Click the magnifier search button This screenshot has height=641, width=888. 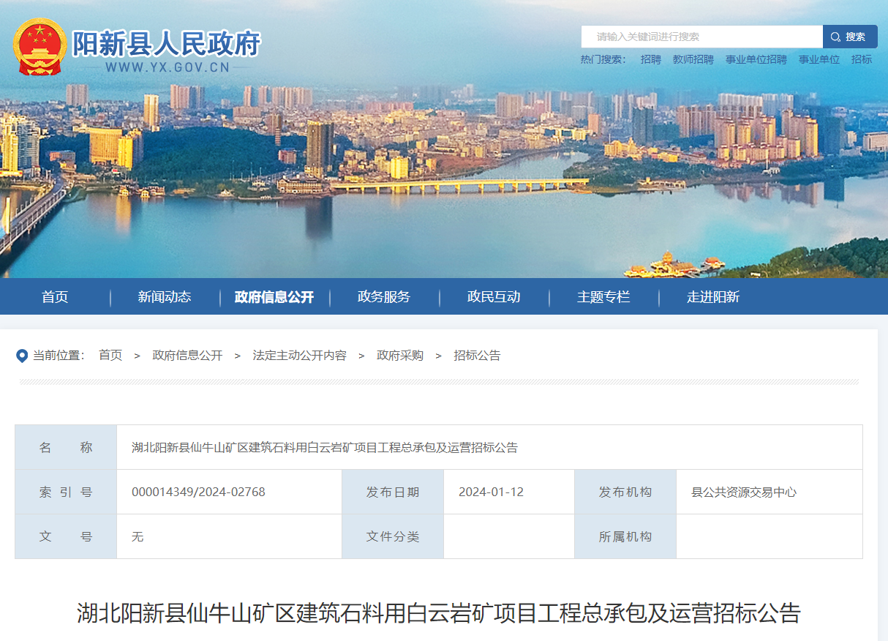coord(849,37)
